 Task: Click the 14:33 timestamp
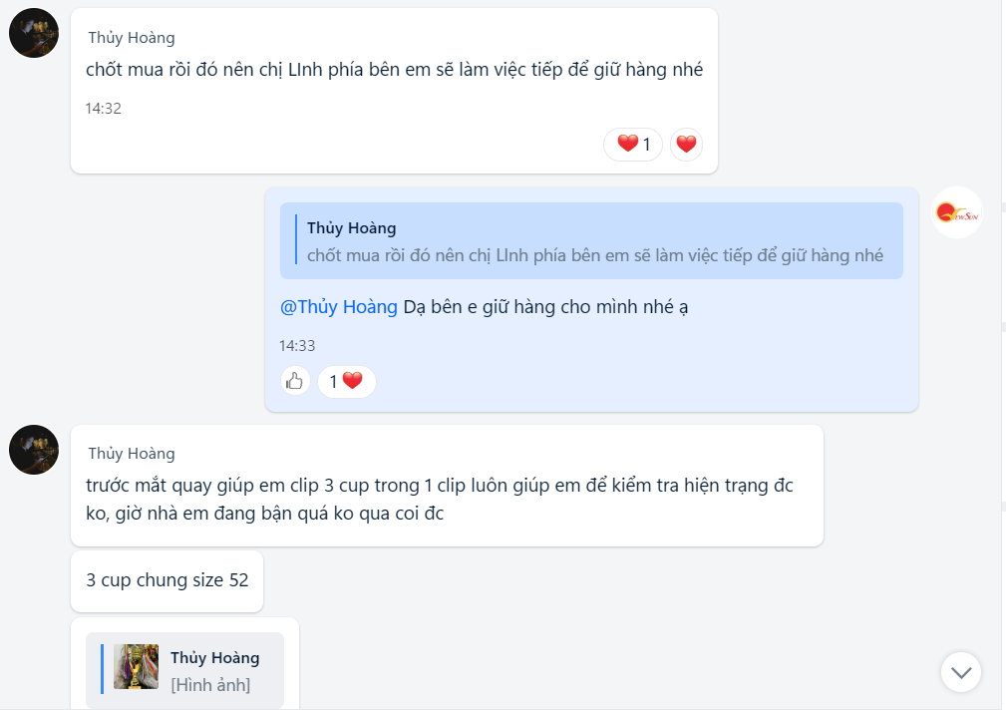click(x=297, y=346)
